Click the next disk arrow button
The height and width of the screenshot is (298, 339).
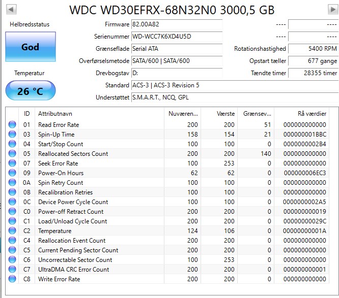click(x=333, y=10)
